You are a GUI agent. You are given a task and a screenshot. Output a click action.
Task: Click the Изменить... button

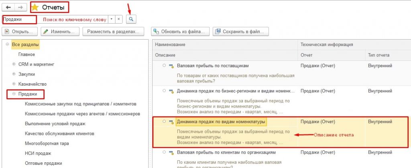[x=59, y=32]
